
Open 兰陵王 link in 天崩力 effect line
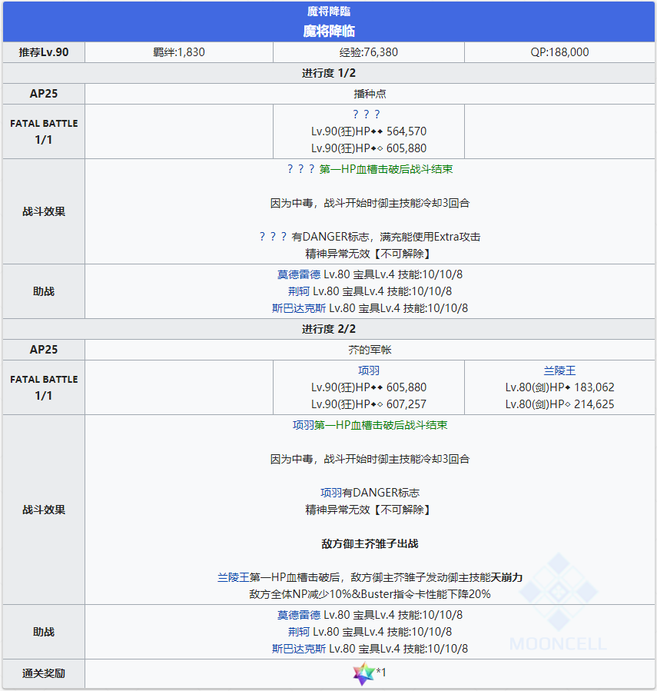click(234, 577)
